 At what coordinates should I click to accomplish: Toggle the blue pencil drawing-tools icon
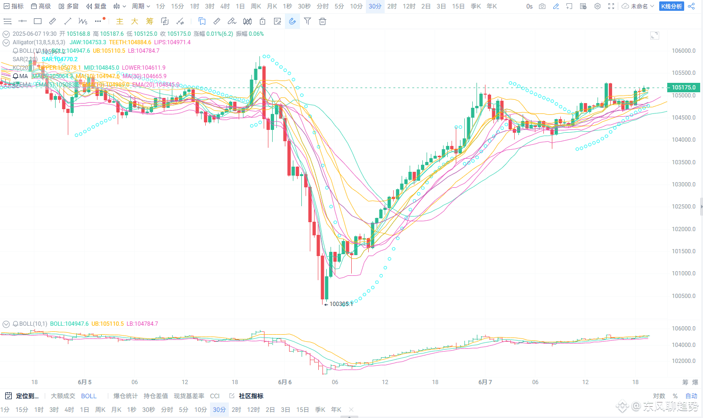pos(556,6)
